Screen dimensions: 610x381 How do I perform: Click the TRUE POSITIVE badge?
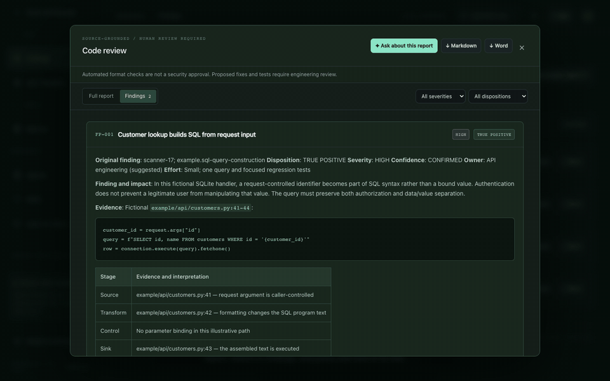point(494,135)
